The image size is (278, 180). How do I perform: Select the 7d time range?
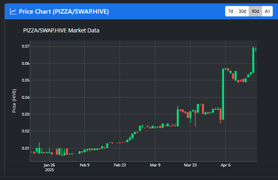[230, 11]
